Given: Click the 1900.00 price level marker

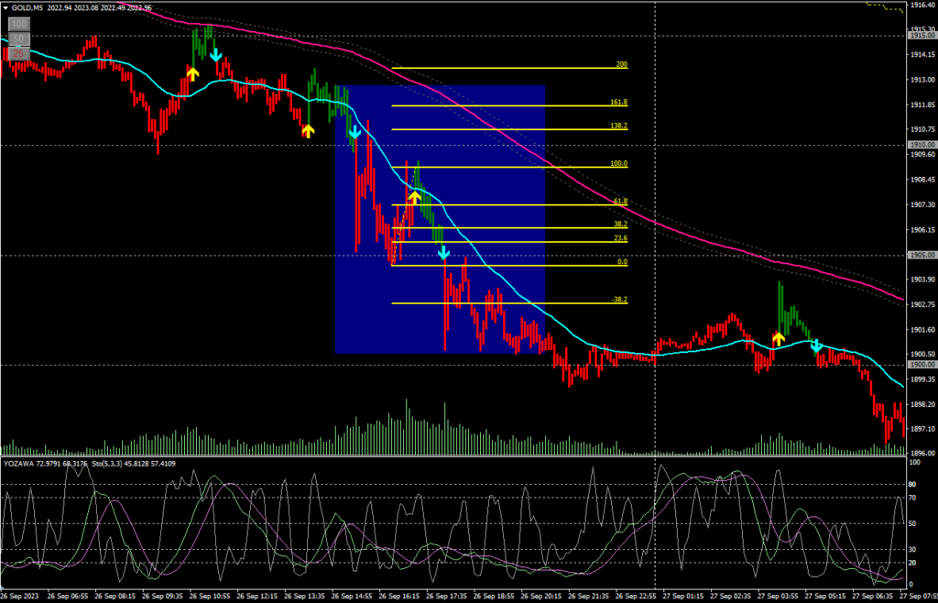Looking at the screenshot, I should tap(922, 365).
